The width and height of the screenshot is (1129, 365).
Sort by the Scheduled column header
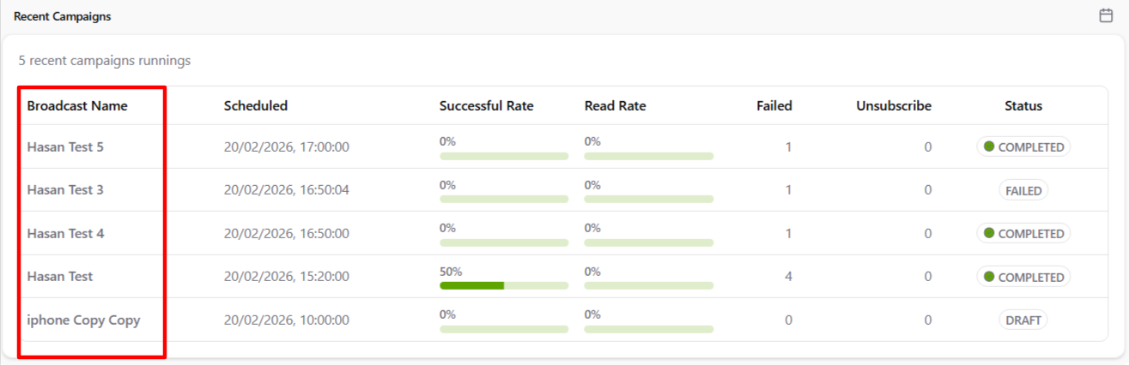256,106
